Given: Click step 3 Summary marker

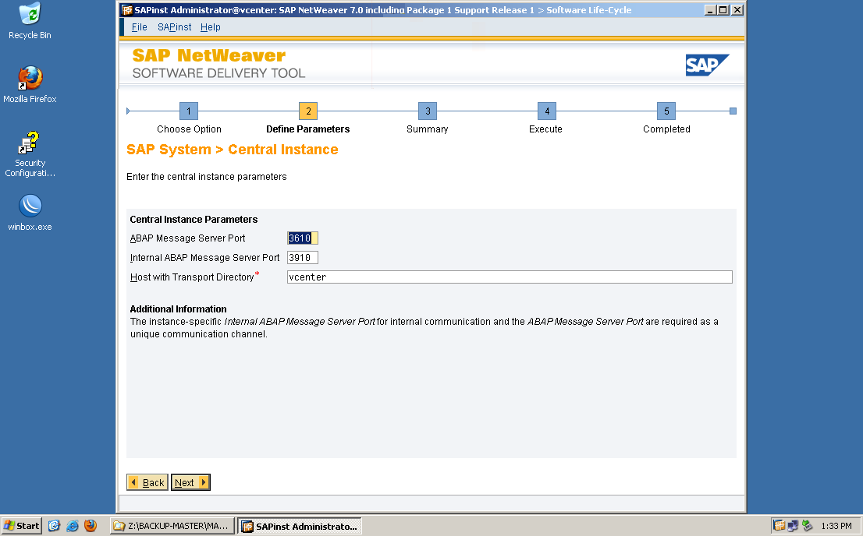Looking at the screenshot, I should (428, 111).
